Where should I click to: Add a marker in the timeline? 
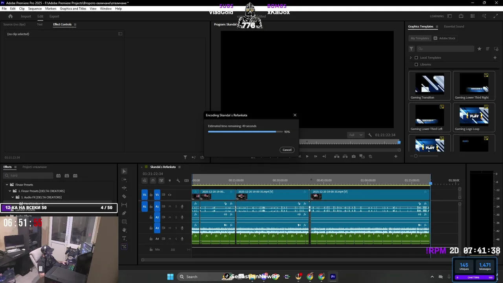coord(170,180)
